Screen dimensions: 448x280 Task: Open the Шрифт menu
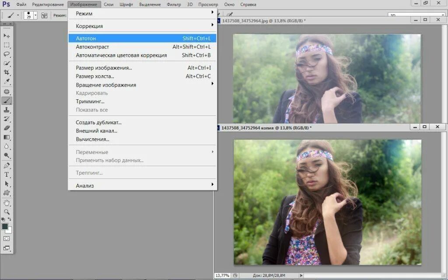tap(126, 4)
